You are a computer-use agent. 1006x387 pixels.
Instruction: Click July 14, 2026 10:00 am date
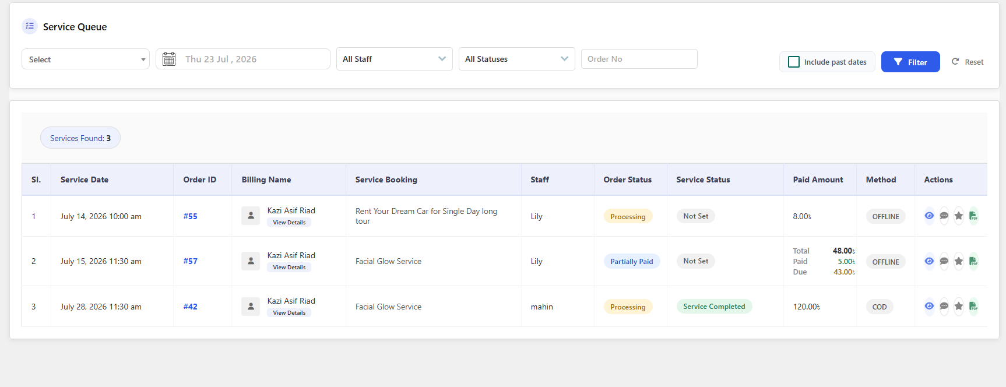(101, 216)
